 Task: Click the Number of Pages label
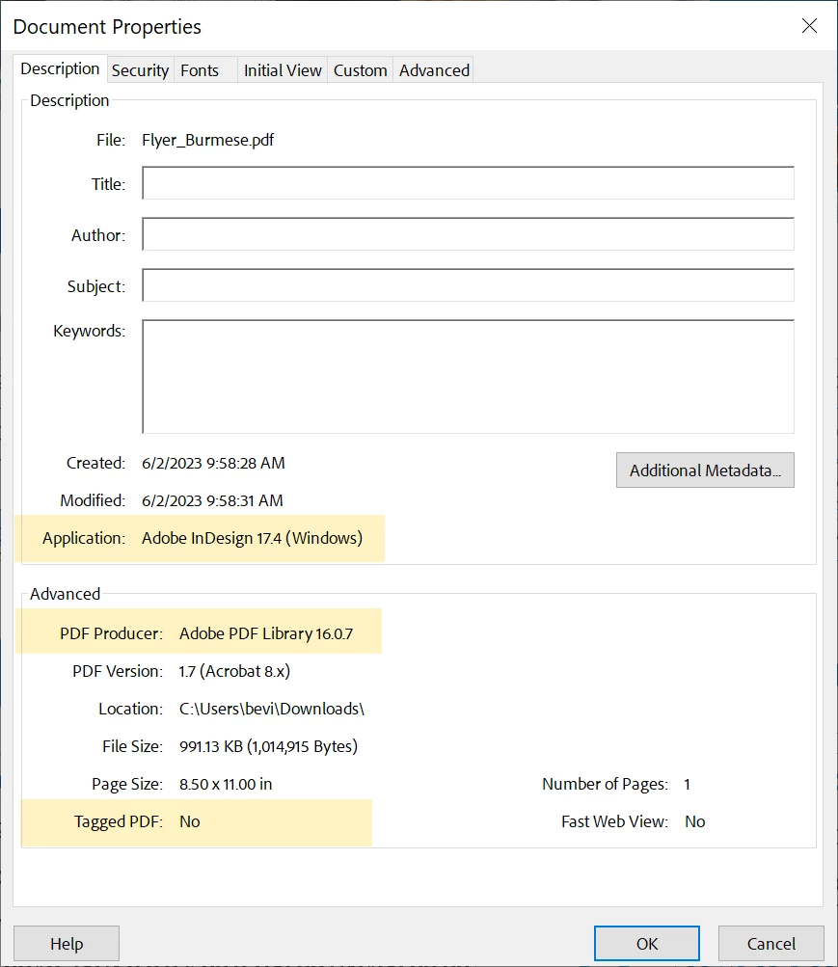coord(605,785)
